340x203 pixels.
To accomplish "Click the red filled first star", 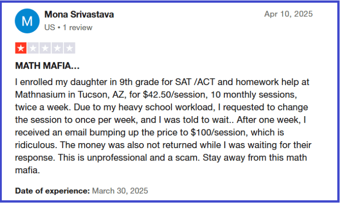I will tap(21, 48).
